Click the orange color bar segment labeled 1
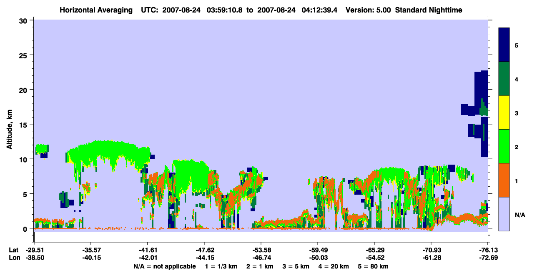 point(504,180)
